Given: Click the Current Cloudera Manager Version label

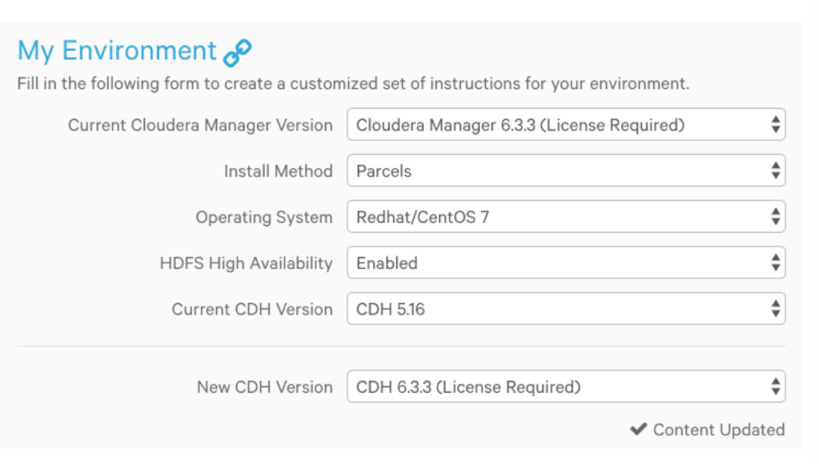Looking at the screenshot, I should [200, 125].
